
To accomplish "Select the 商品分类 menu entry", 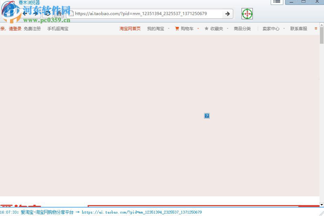I will pyautogui.click(x=242, y=28).
